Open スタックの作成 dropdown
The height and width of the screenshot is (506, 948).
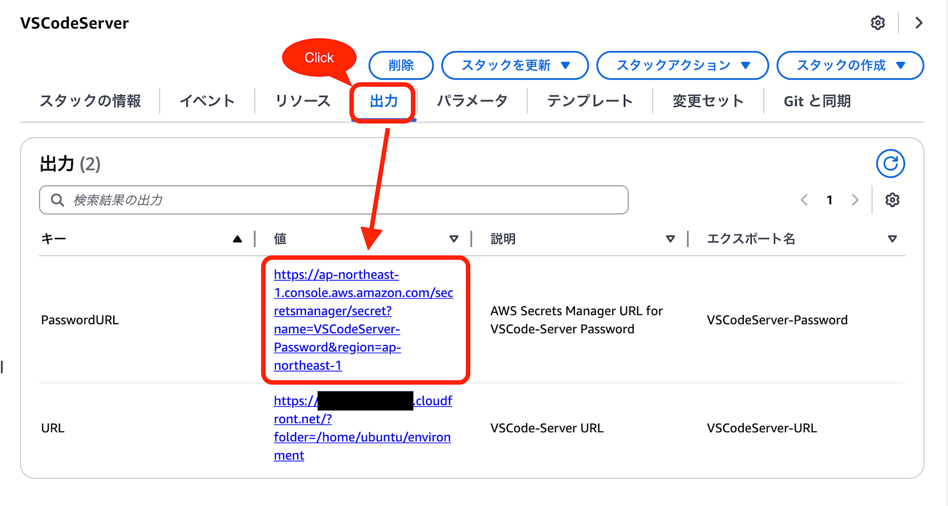coord(850,65)
